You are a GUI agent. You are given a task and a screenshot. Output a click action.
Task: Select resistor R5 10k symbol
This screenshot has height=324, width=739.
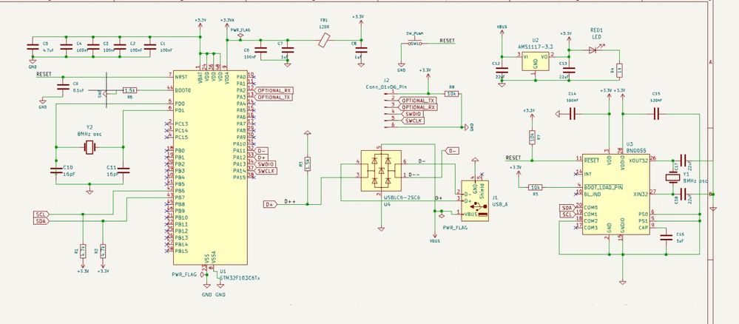(535, 187)
